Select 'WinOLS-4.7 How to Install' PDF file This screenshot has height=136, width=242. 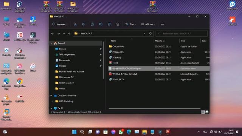(x=159, y=74)
